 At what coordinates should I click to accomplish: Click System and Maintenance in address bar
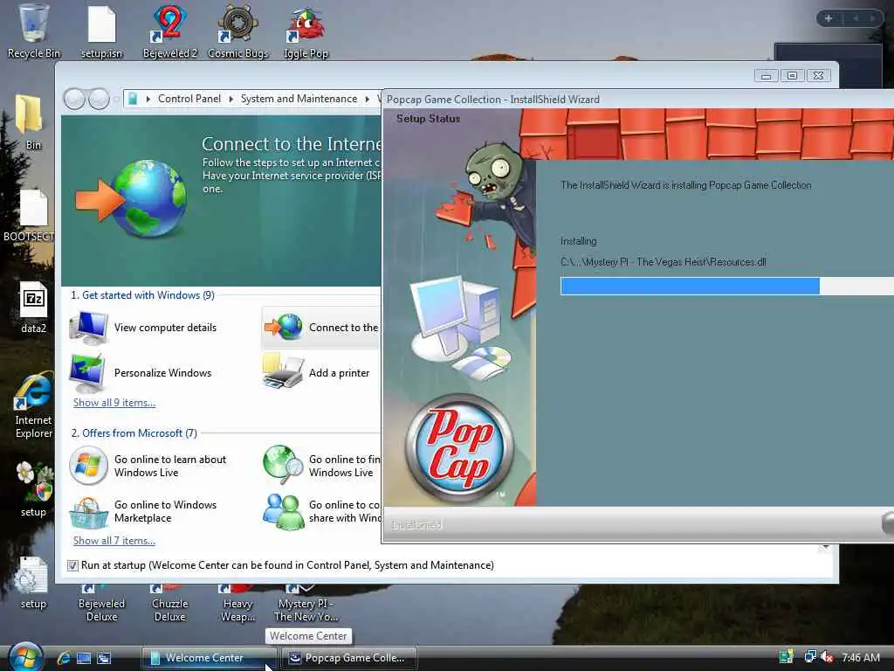pos(299,99)
